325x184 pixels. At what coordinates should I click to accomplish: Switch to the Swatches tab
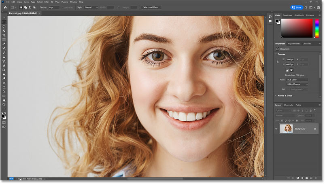287,15
